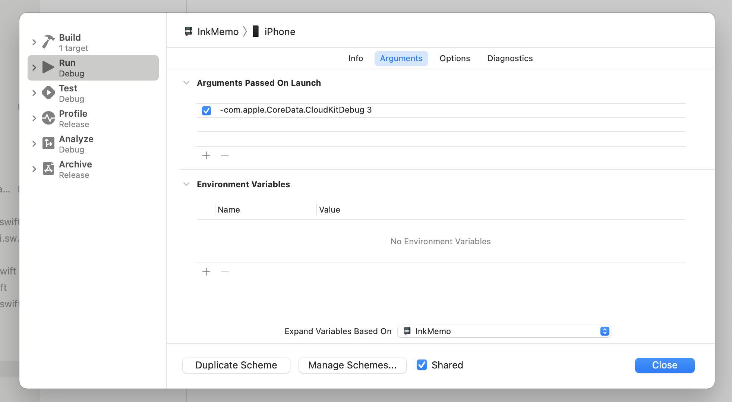Select the -com.apple.CoreData.CloudKitDebug 3 argument text
Screen dimensions: 732x402
point(296,110)
